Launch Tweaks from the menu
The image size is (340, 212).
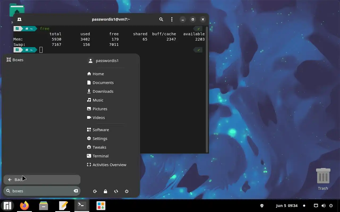click(x=97, y=147)
